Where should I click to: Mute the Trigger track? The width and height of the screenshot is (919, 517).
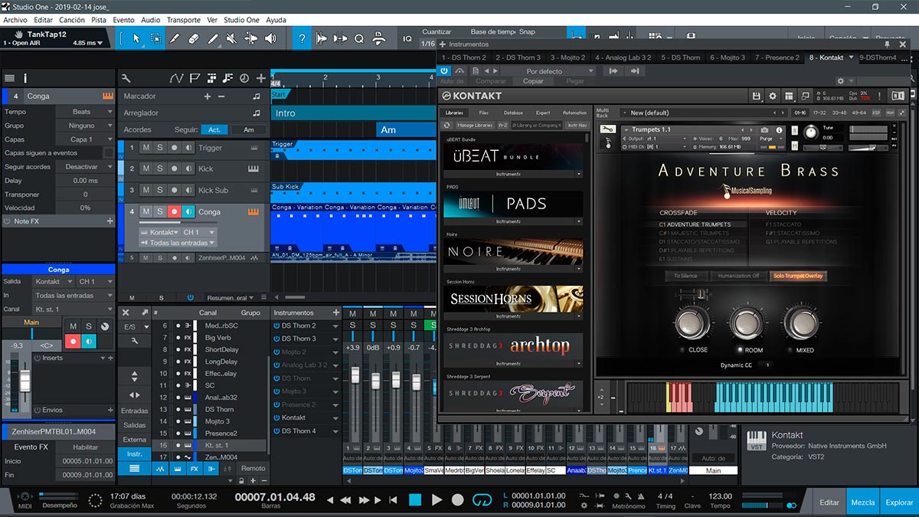pyautogui.click(x=146, y=148)
